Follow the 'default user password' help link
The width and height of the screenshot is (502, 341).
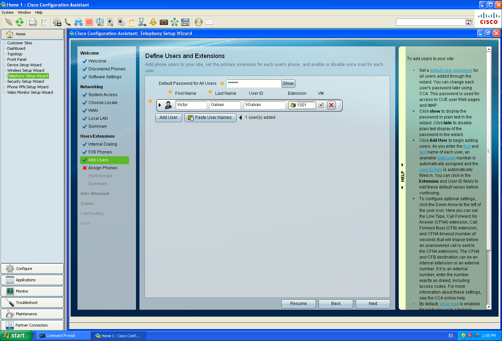coord(451,70)
